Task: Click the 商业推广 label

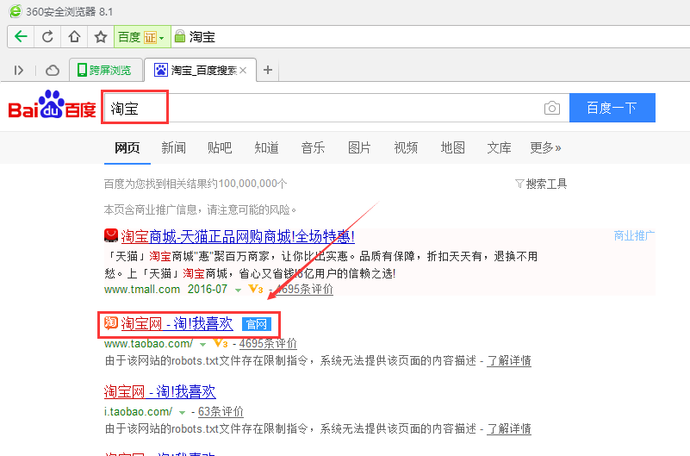Action: click(634, 236)
